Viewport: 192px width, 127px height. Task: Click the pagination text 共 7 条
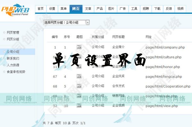point(48,123)
